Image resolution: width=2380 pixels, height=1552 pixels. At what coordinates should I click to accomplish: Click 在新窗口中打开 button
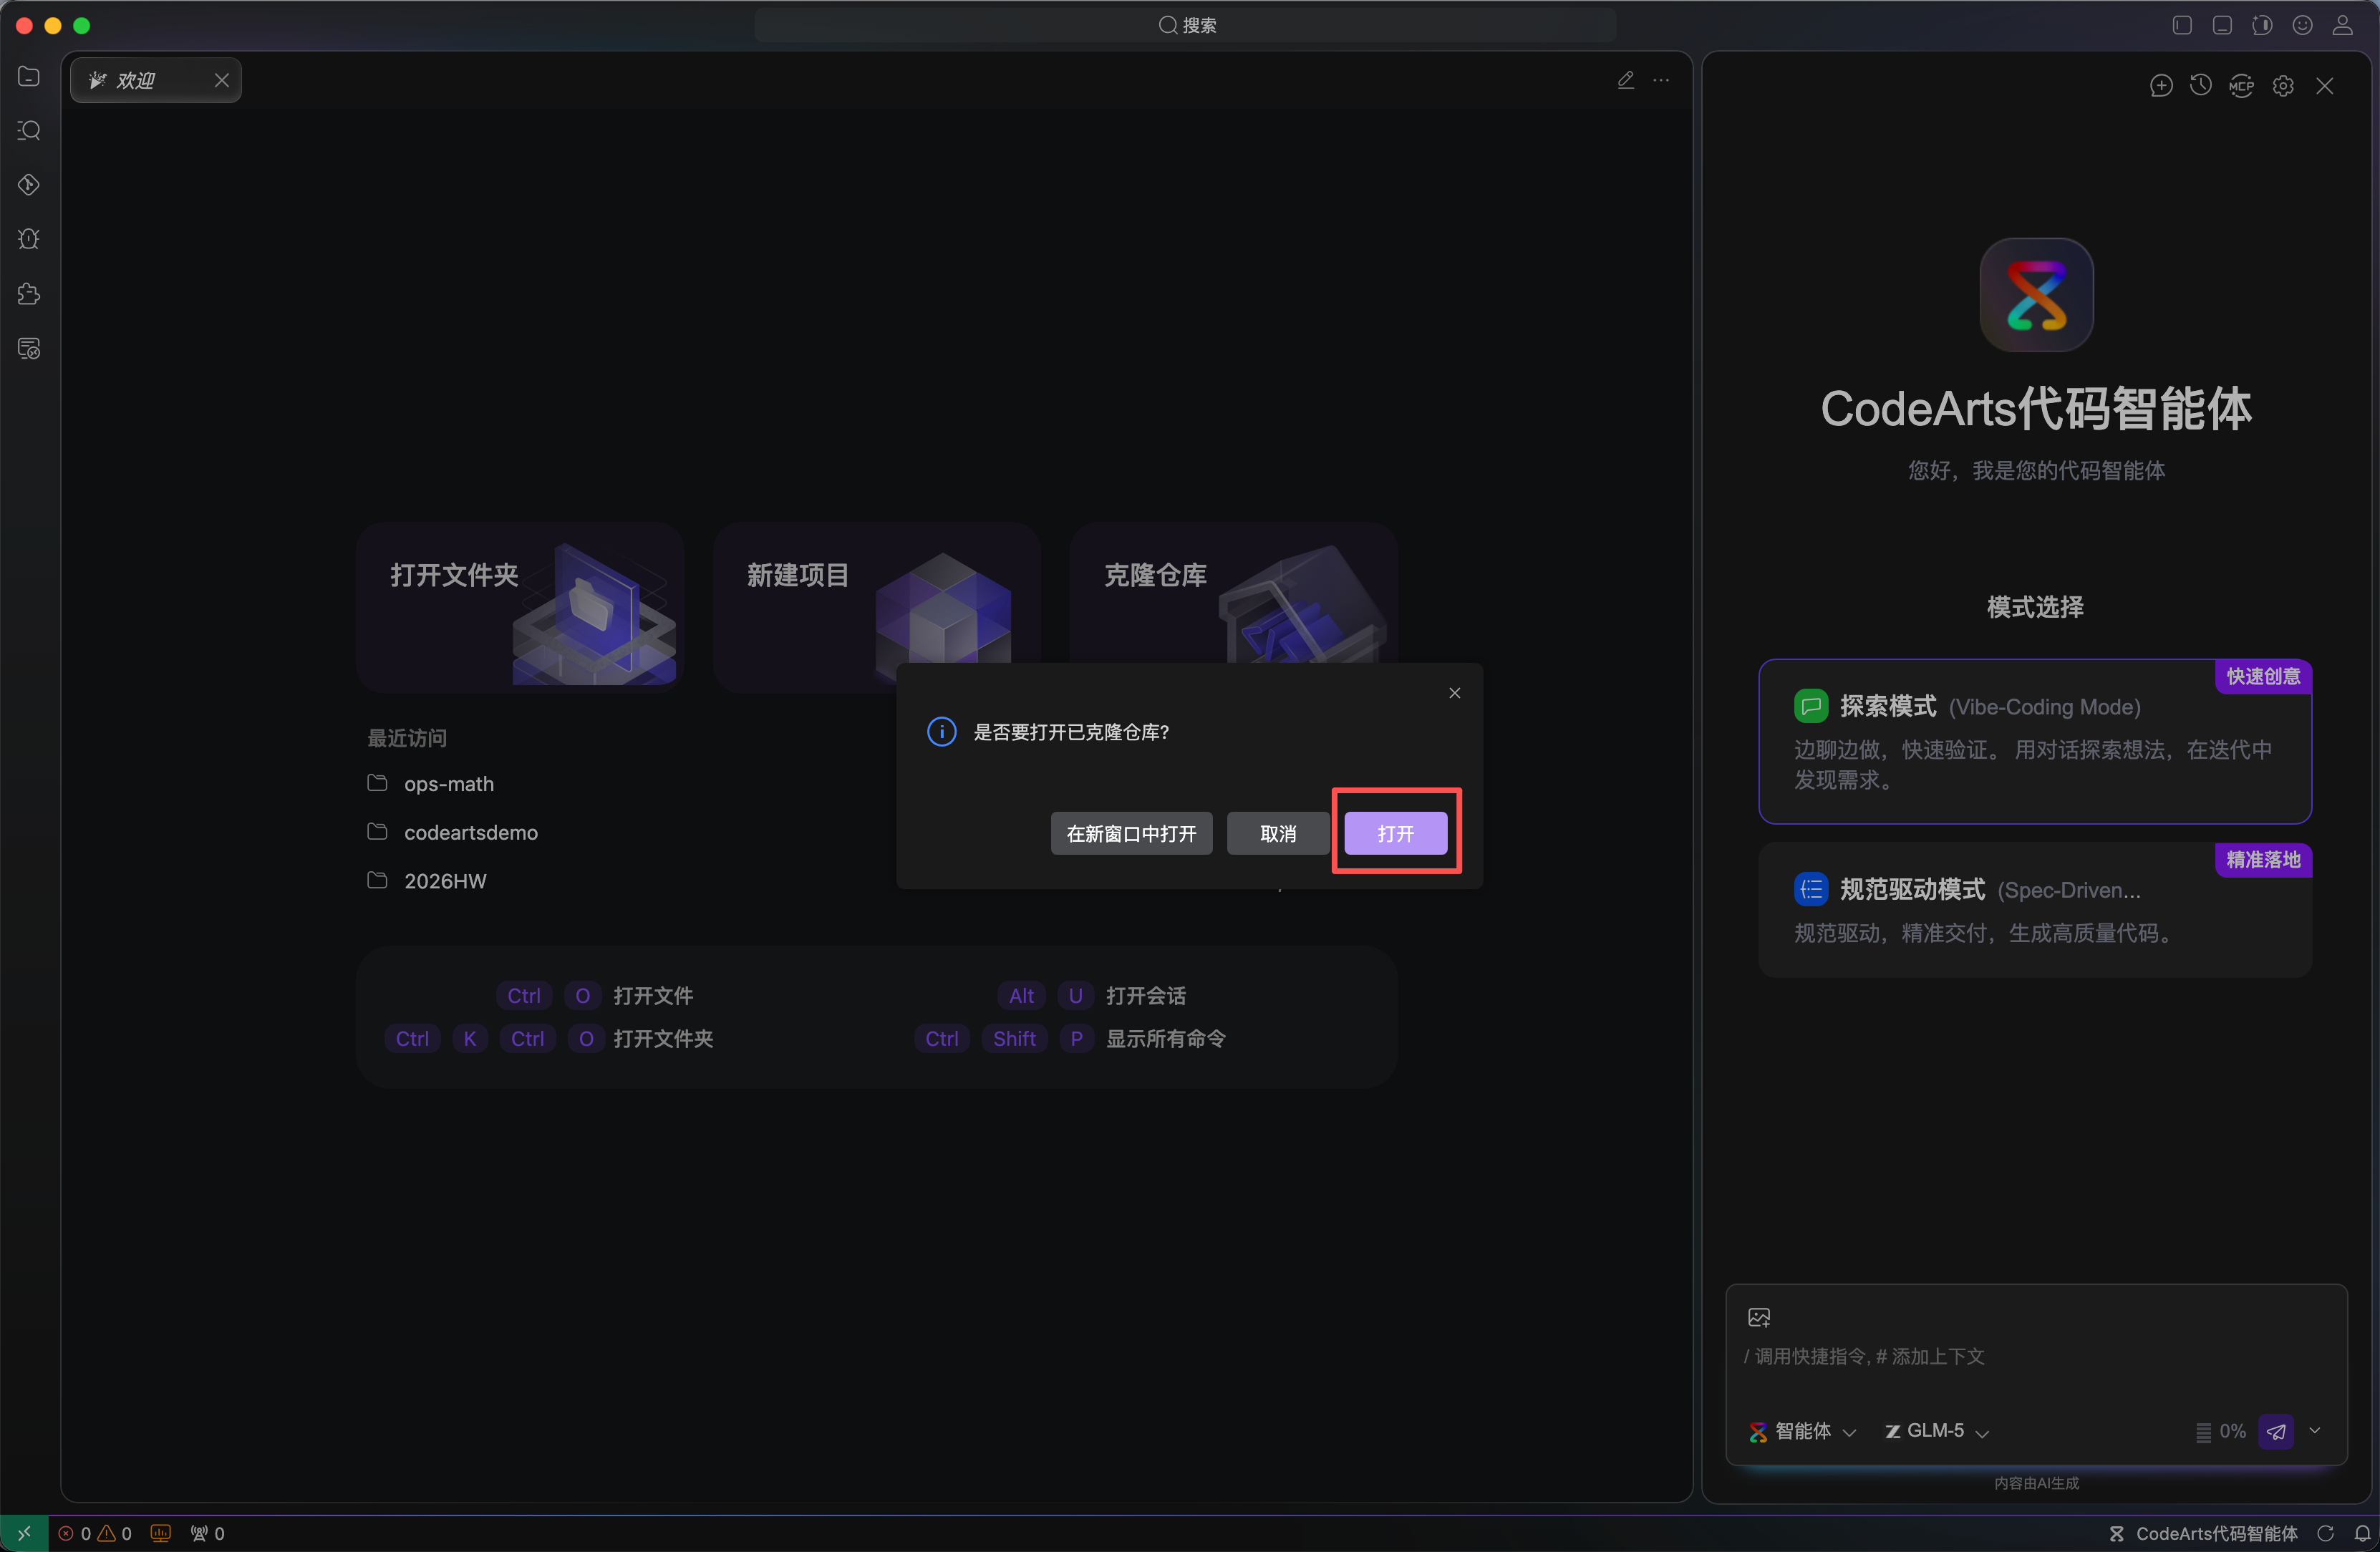click(1131, 833)
